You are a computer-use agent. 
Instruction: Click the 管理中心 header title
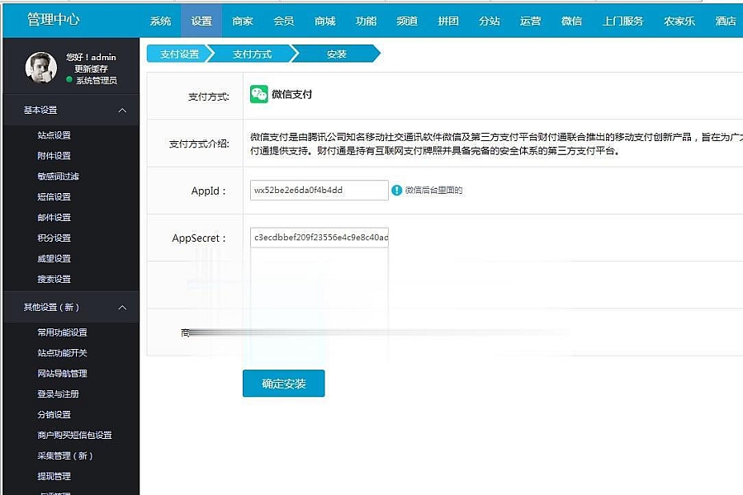click(x=54, y=20)
